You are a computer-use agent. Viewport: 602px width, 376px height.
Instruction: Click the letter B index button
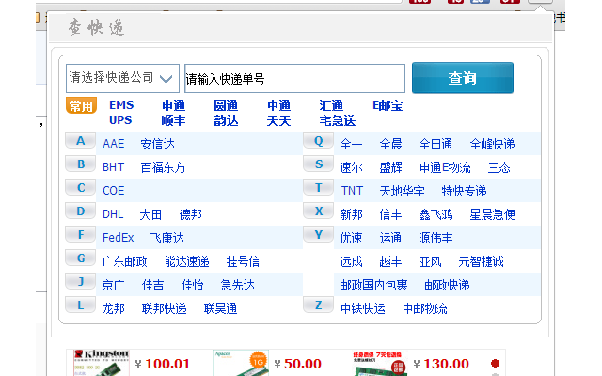80,164
